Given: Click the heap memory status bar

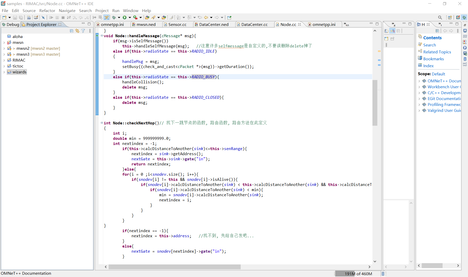Looking at the screenshot, I should click(x=358, y=274).
